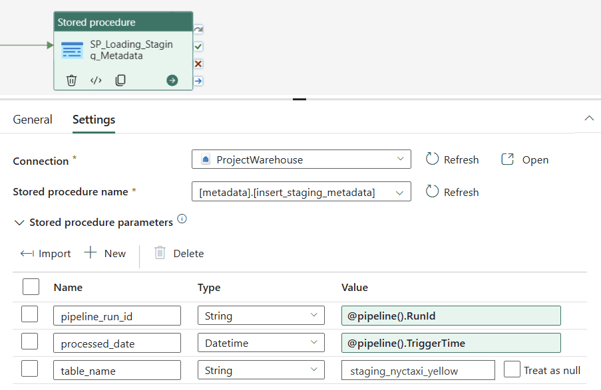Check the processed_date row checkbox

pyautogui.click(x=29, y=341)
